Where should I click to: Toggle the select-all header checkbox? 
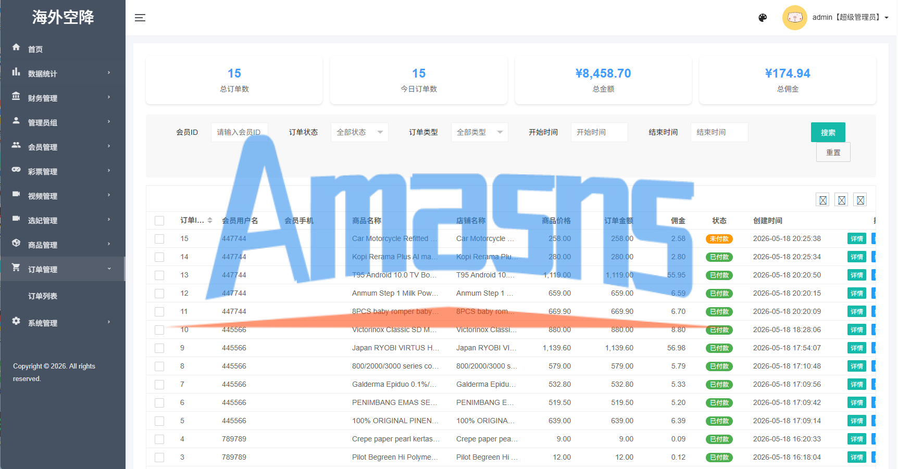159,221
